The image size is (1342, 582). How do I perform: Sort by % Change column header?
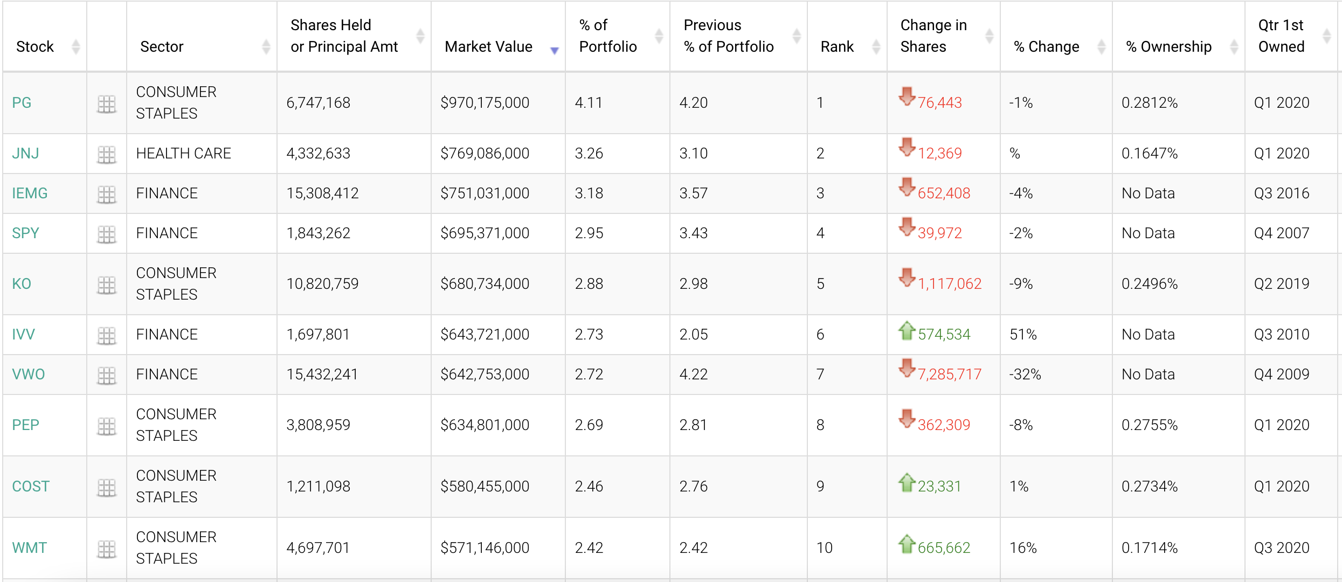tap(1056, 36)
